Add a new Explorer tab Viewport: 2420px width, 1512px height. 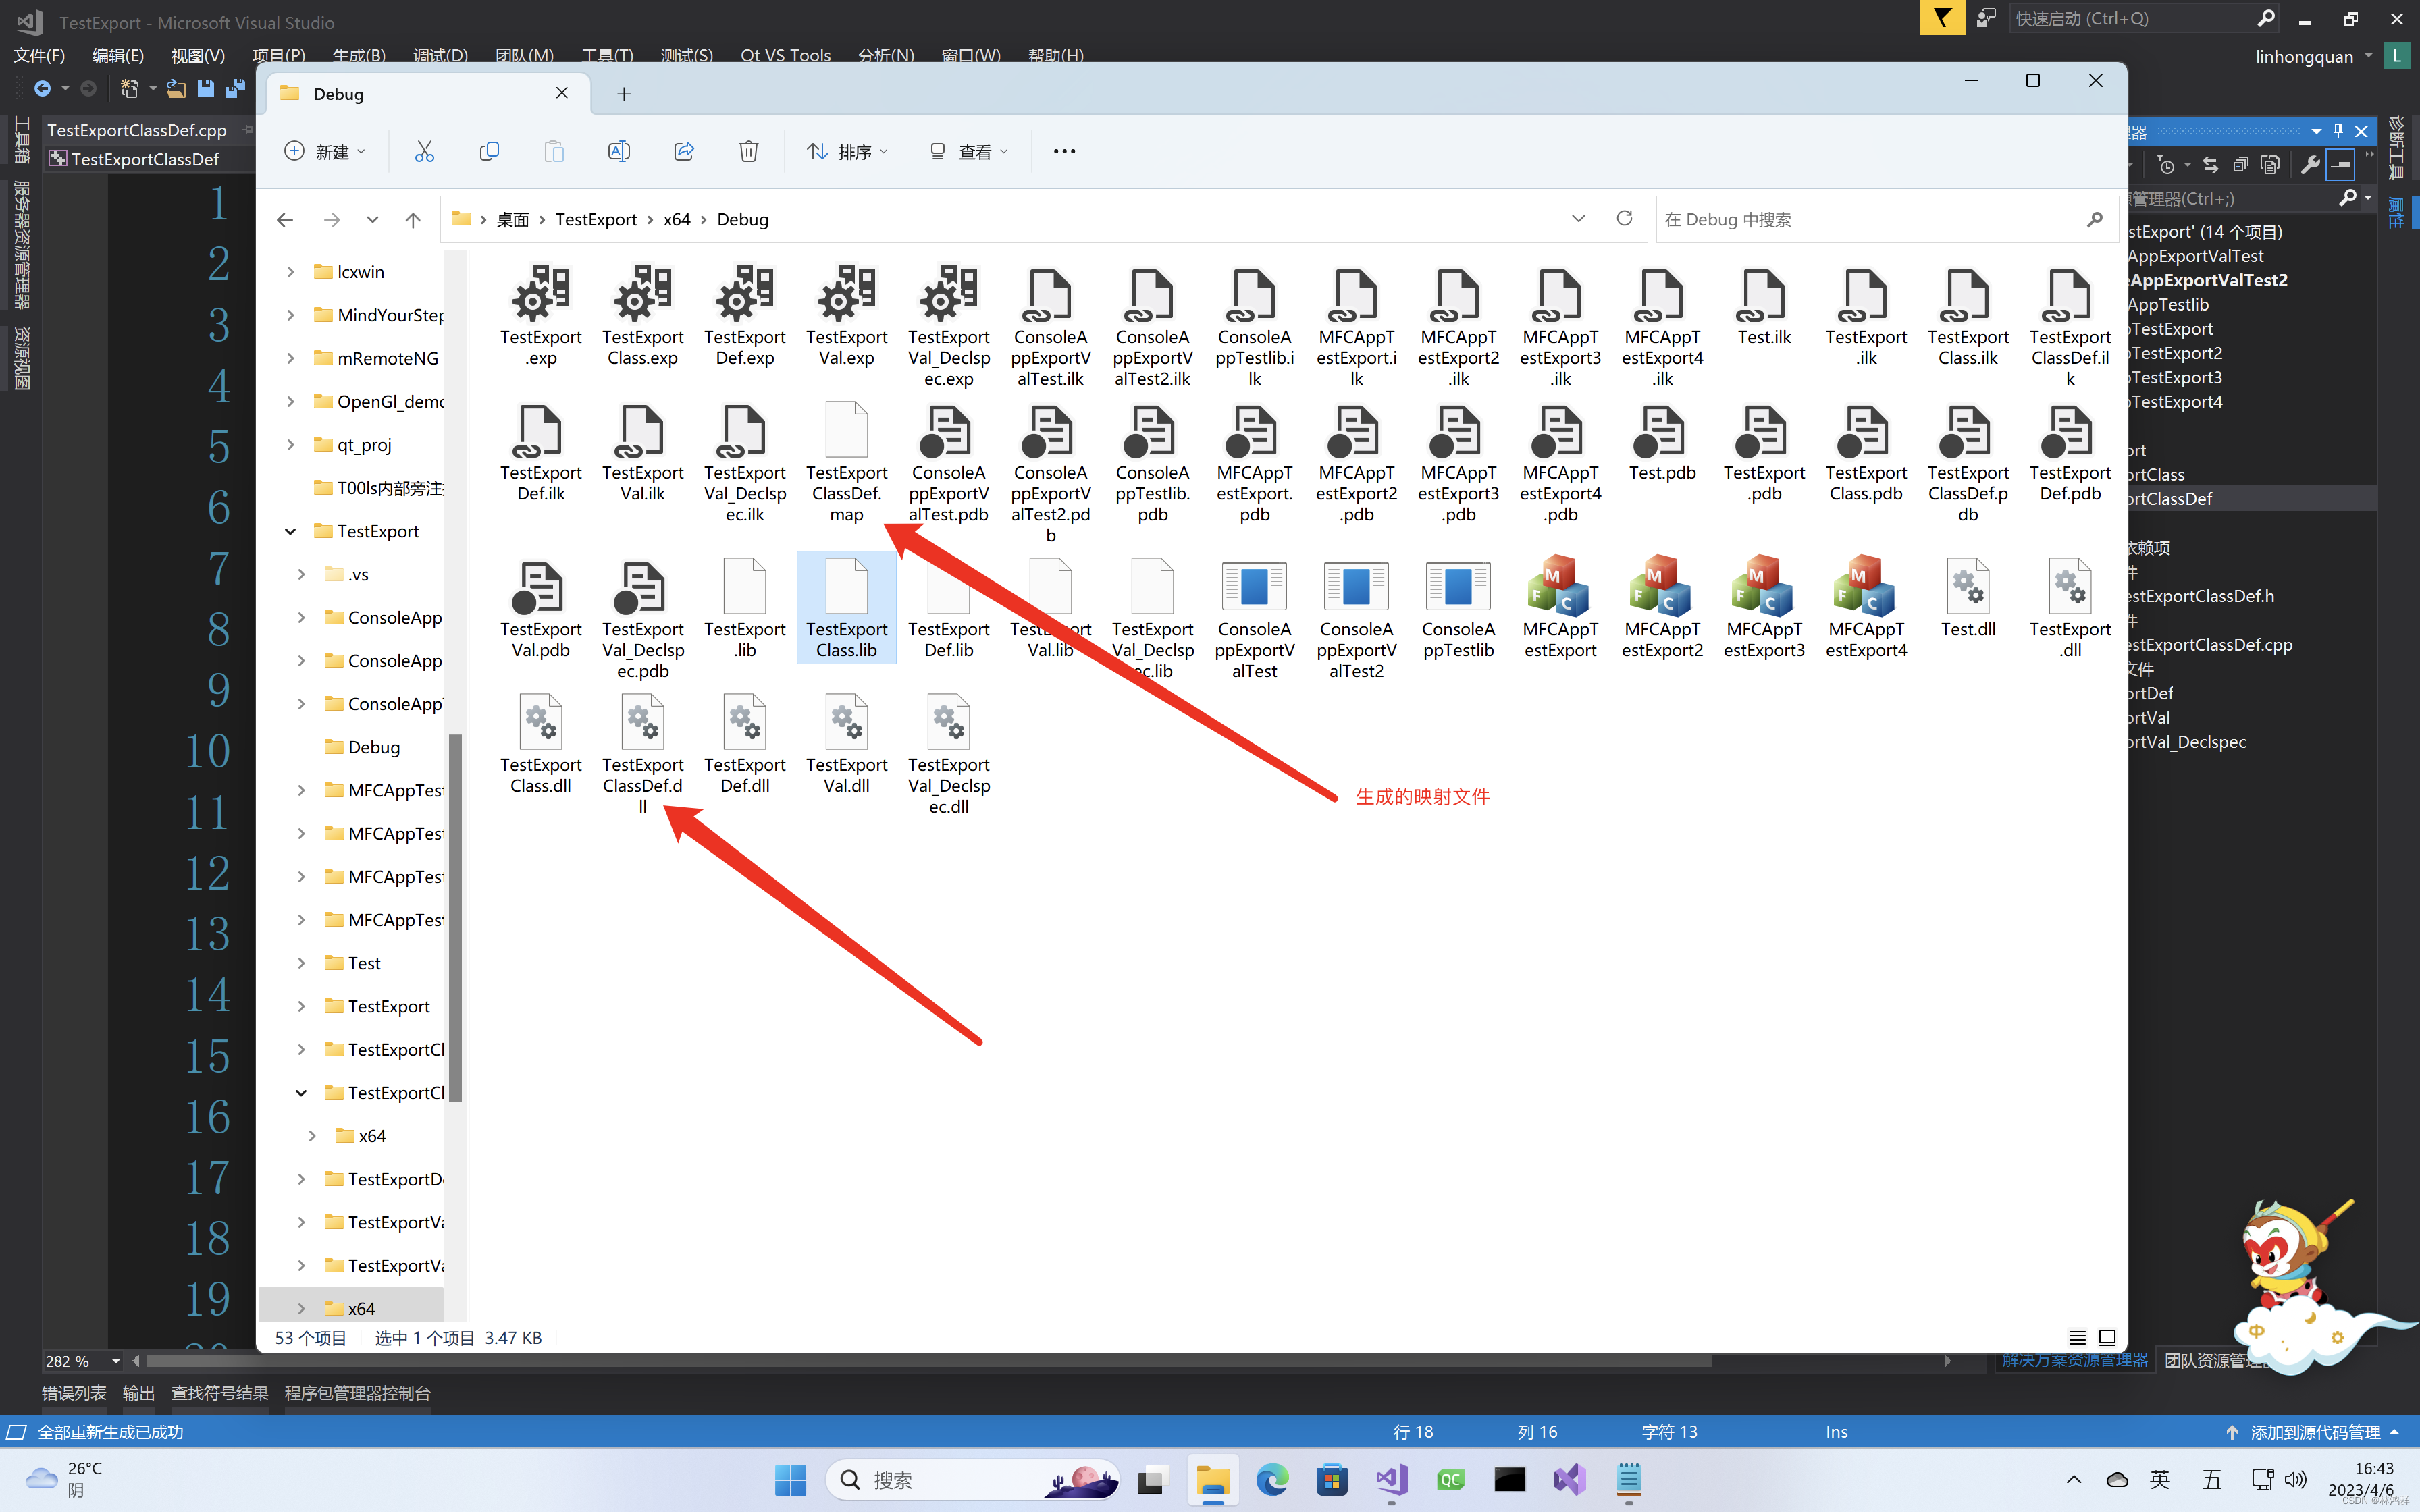pyautogui.click(x=623, y=94)
